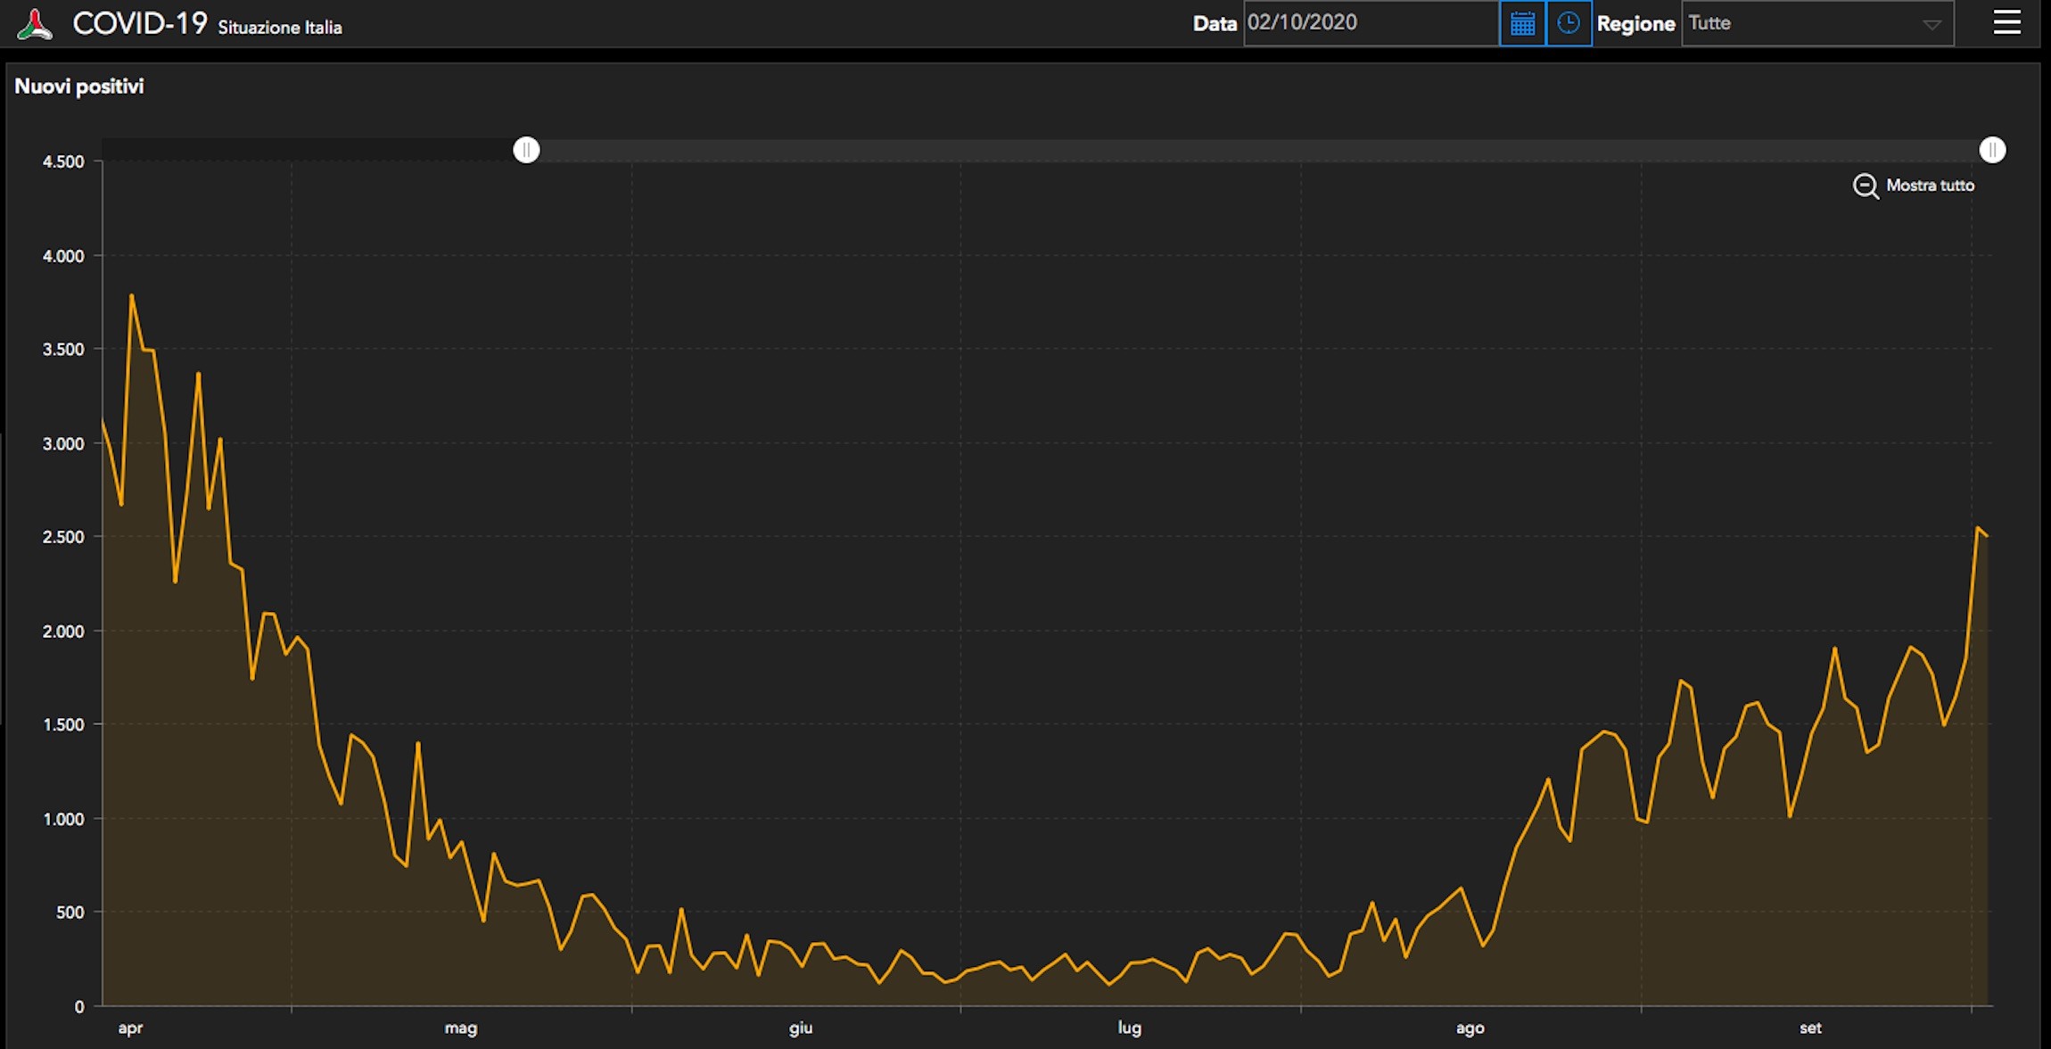Click the latest data point near 2.500
Image resolution: width=2051 pixels, height=1049 pixels.
click(x=1987, y=535)
